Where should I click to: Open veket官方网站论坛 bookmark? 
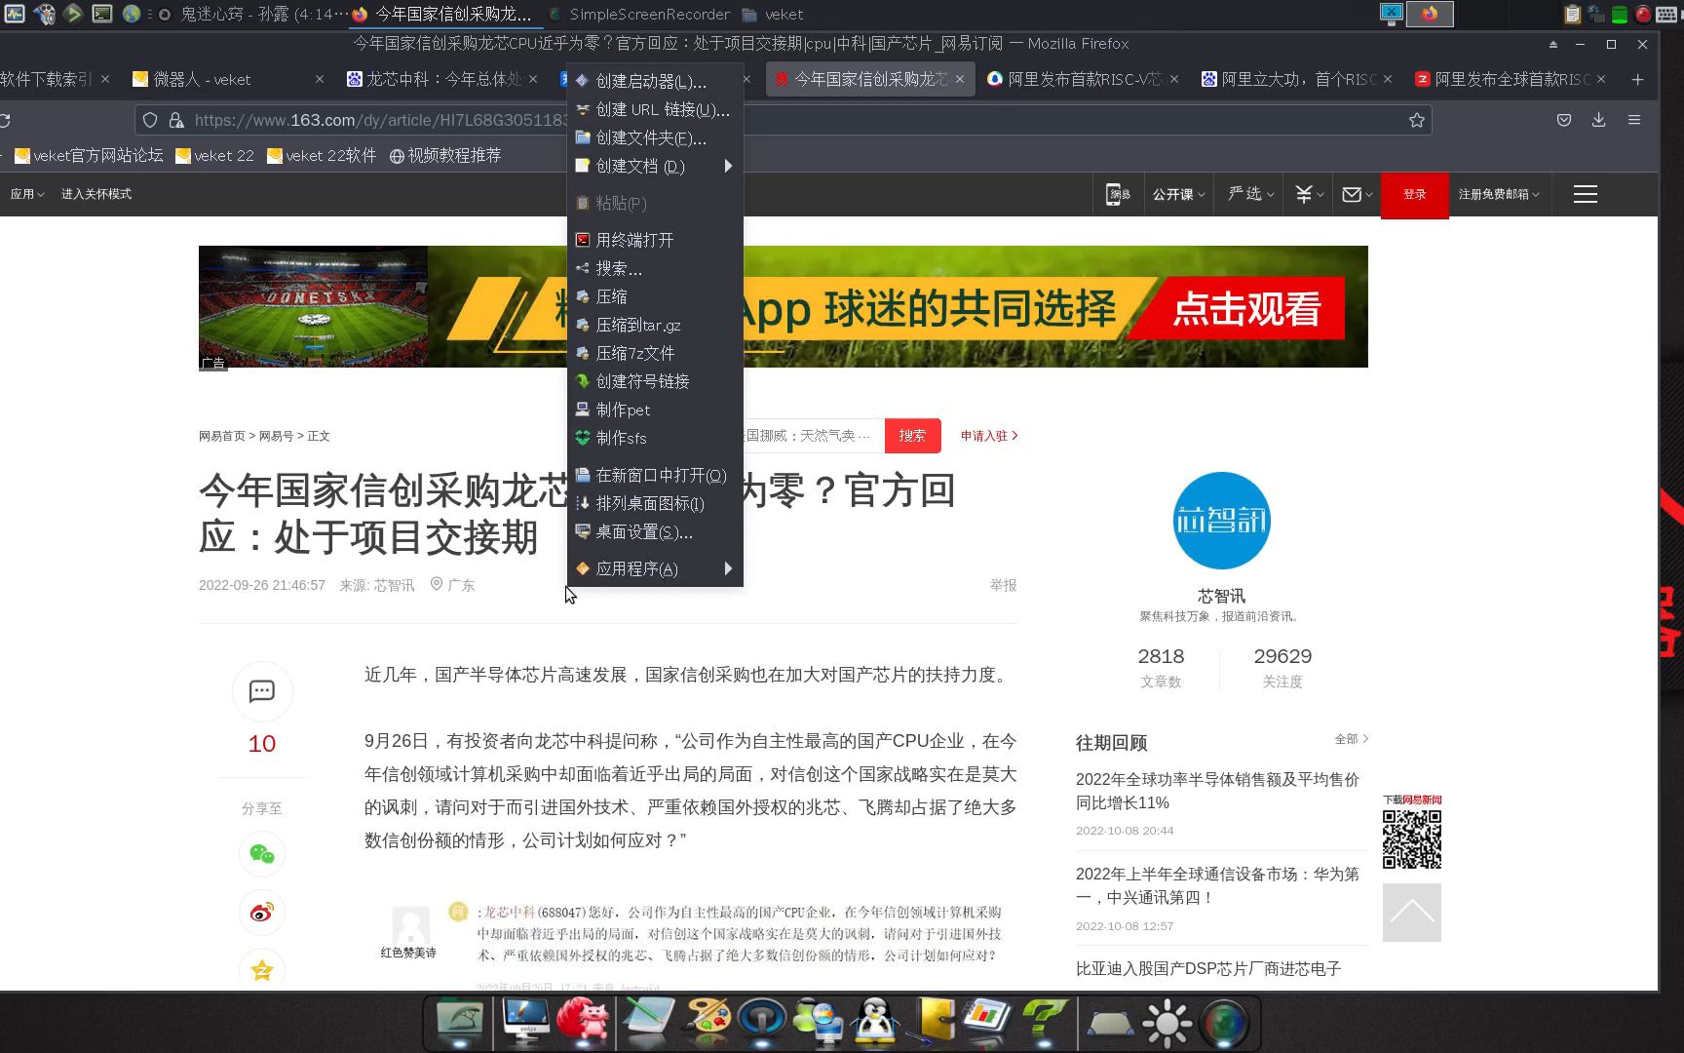click(x=89, y=155)
